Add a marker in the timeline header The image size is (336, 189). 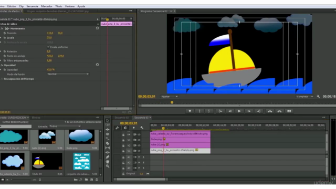click(x=133, y=128)
